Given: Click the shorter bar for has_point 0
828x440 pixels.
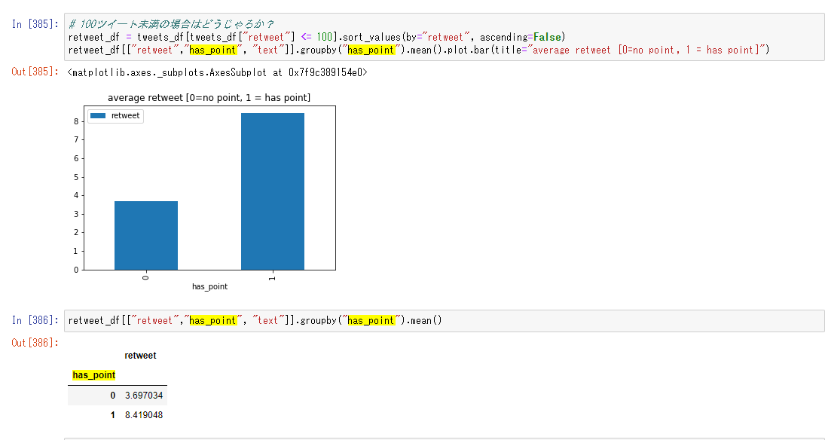Looking at the screenshot, I should (x=145, y=235).
